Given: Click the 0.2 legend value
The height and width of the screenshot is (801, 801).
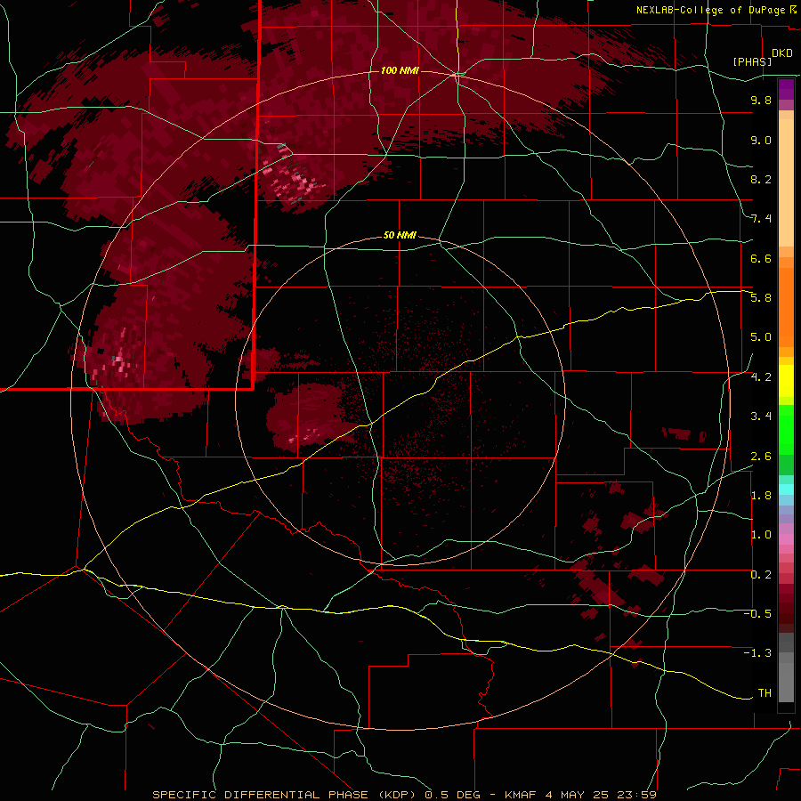Looking at the screenshot, I should tap(761, 575).
